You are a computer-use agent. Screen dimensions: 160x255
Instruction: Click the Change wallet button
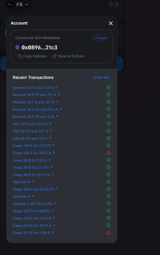tap(100, 38)
